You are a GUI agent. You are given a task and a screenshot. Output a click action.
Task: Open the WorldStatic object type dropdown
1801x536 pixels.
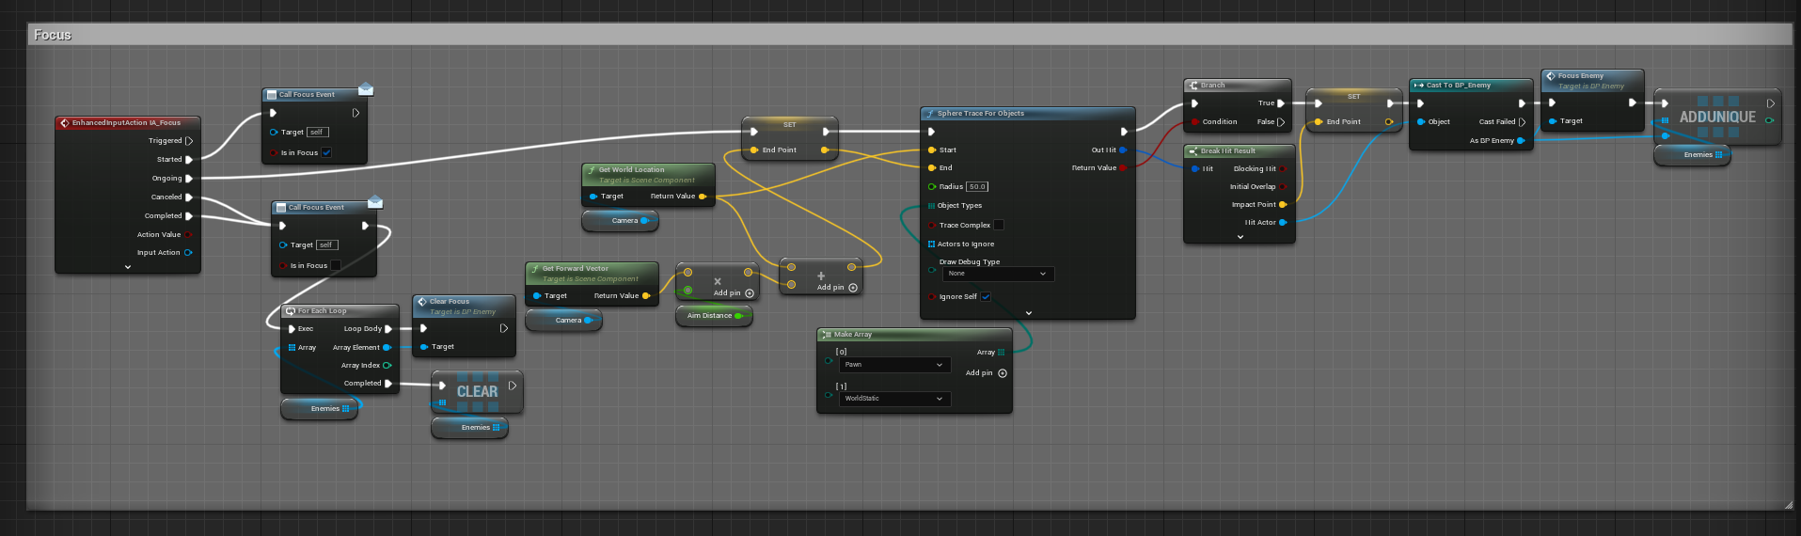click(894, 399)
